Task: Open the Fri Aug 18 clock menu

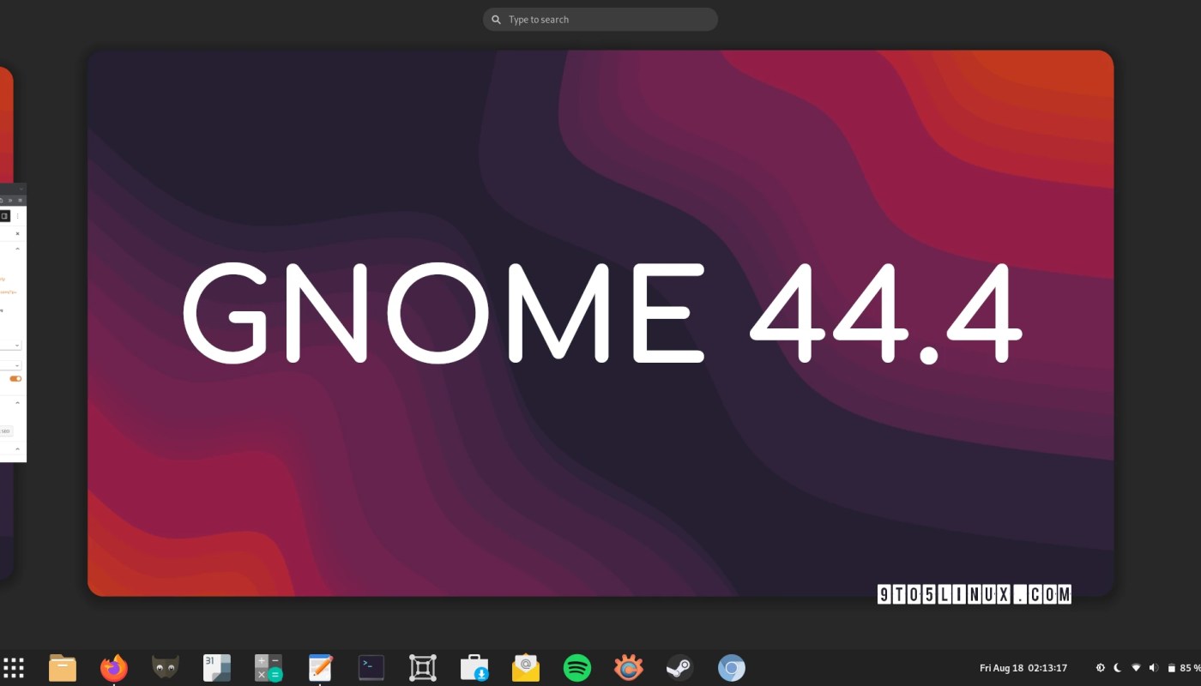Action: pos(1023,668)
